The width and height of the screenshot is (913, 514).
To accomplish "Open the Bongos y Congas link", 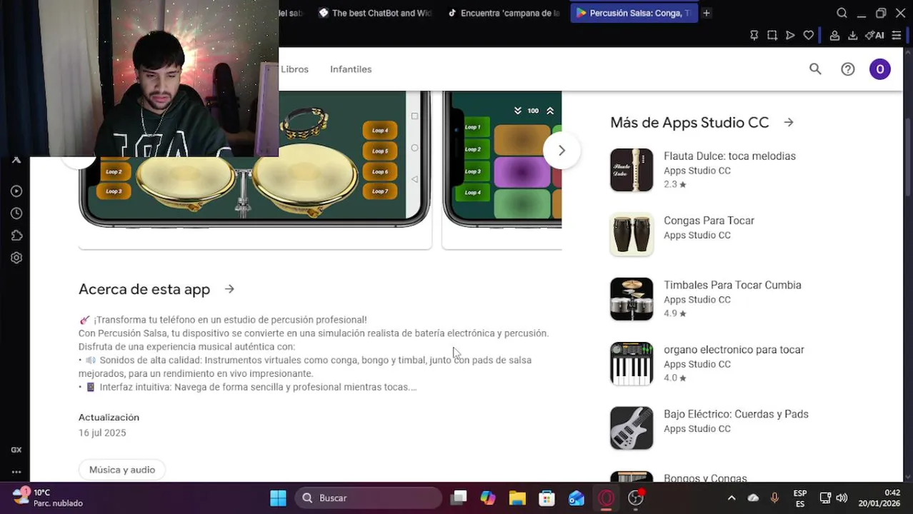I will tap(705, 478).
